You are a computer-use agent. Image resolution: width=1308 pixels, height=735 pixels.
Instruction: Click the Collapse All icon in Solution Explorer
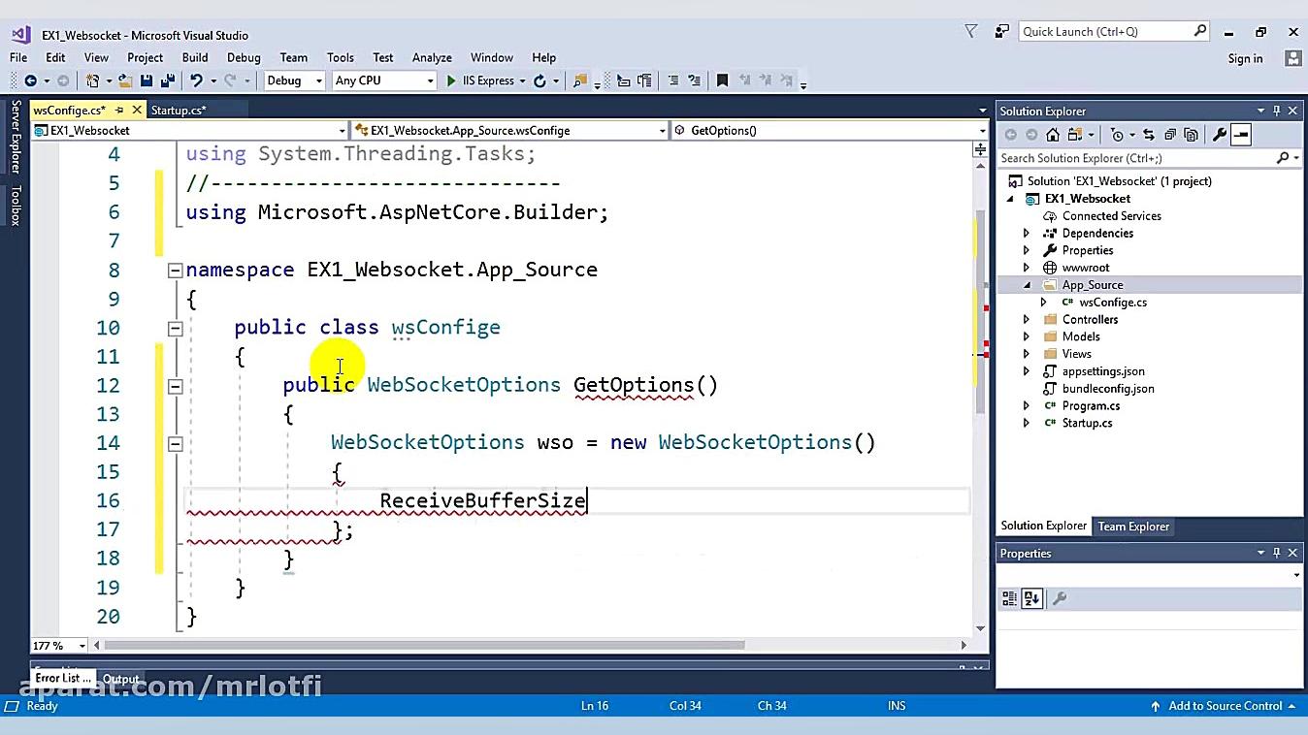[1170, 135]
